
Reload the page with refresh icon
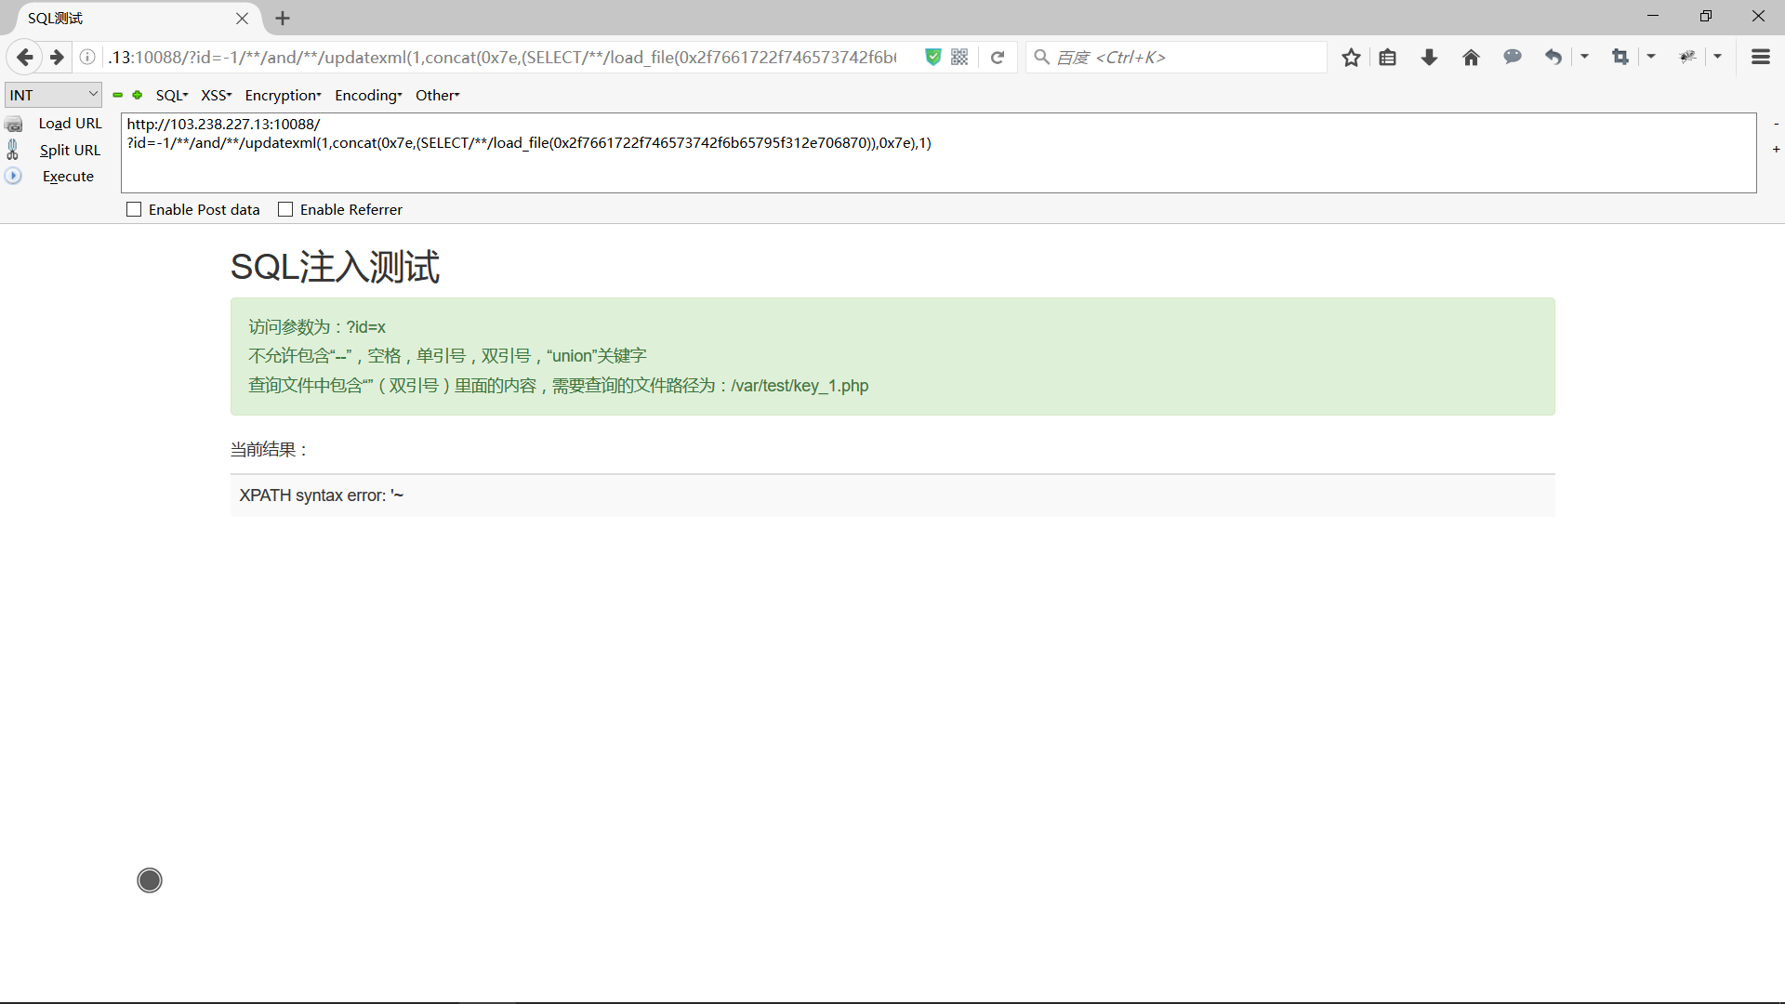tap(998, 58)
